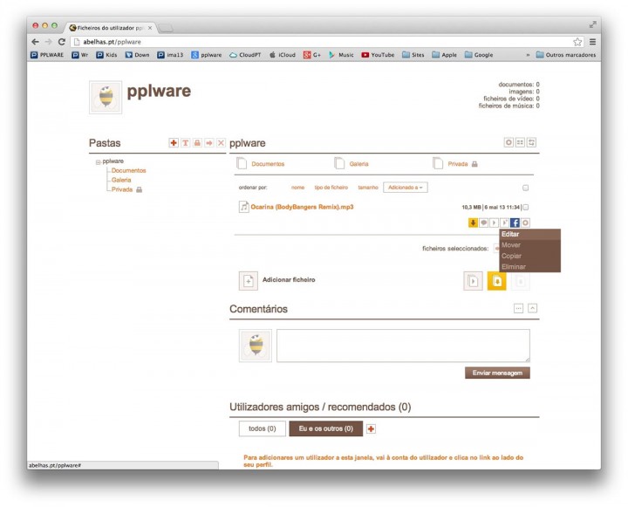
Task: Open the Galeria folder in main panel
Action: click(358, 164)
